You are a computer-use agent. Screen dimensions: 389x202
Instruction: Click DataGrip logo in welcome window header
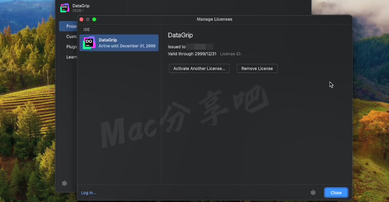(65, 8)
